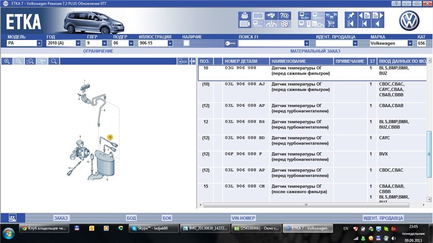
Task: Open the film reel media icon
Action: coord(285,24)
